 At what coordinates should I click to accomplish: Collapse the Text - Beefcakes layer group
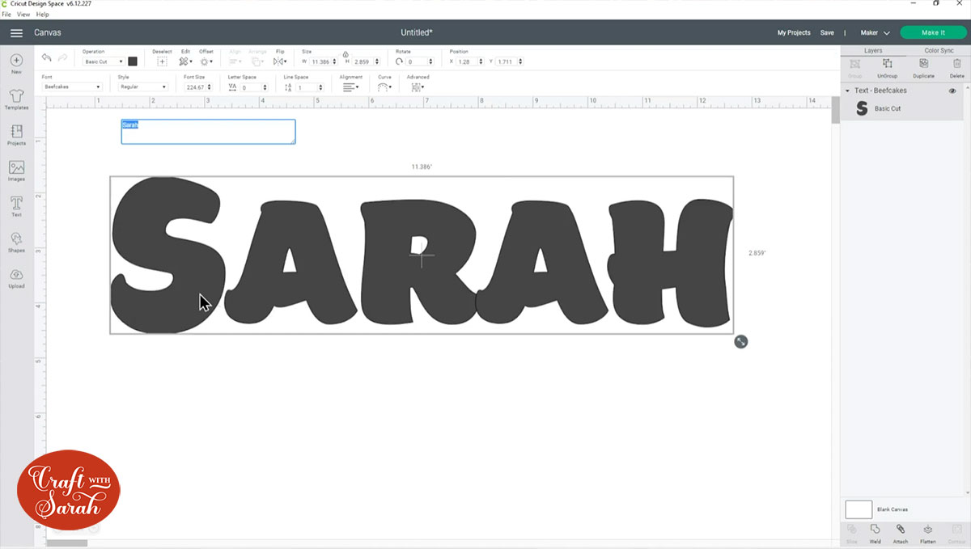(847, 91)
